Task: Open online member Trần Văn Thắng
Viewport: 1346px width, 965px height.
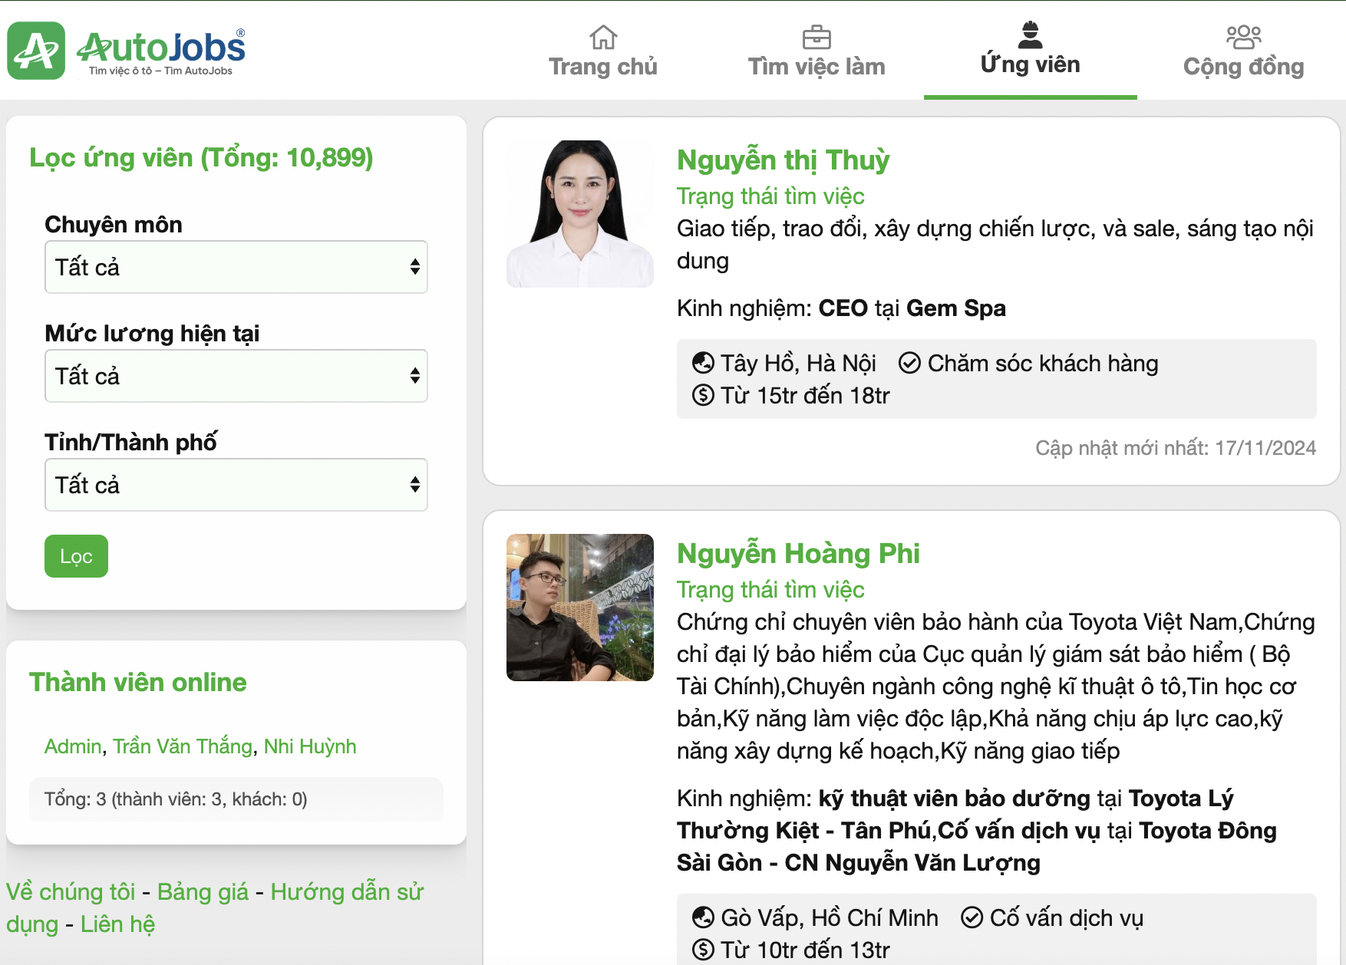Action: coord(183,746)
